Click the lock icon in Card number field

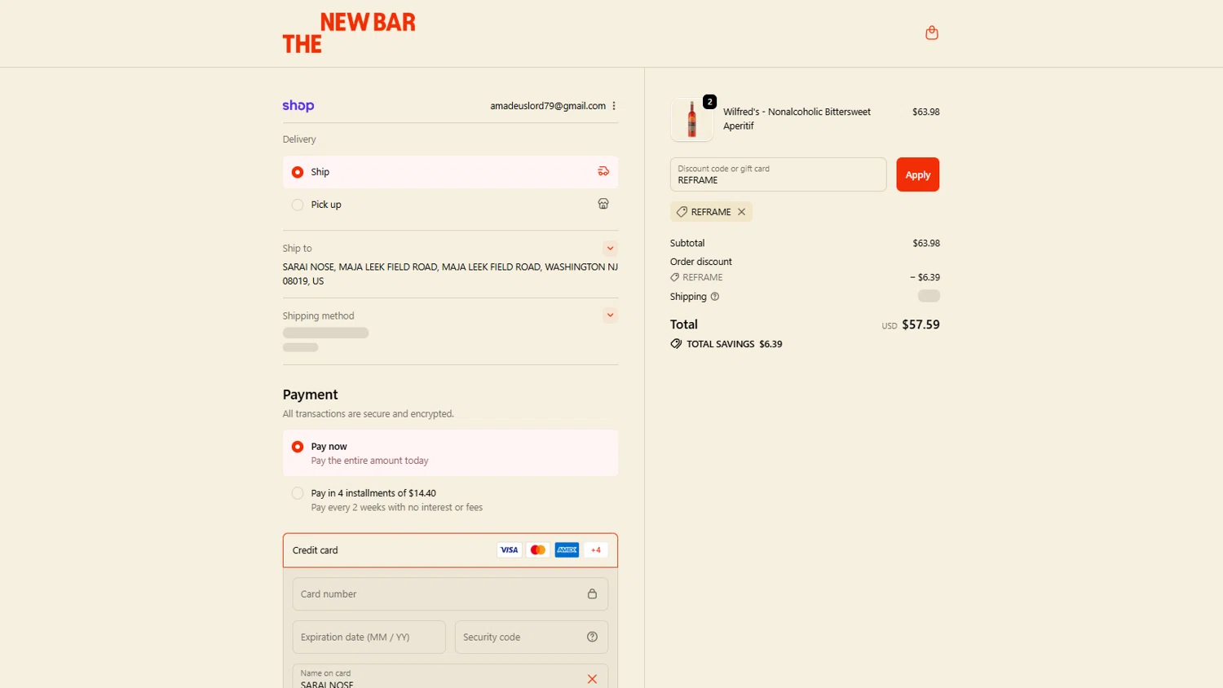coord(592,594)
